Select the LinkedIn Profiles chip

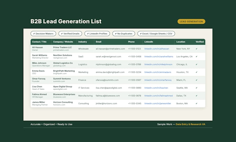point(97,34)
